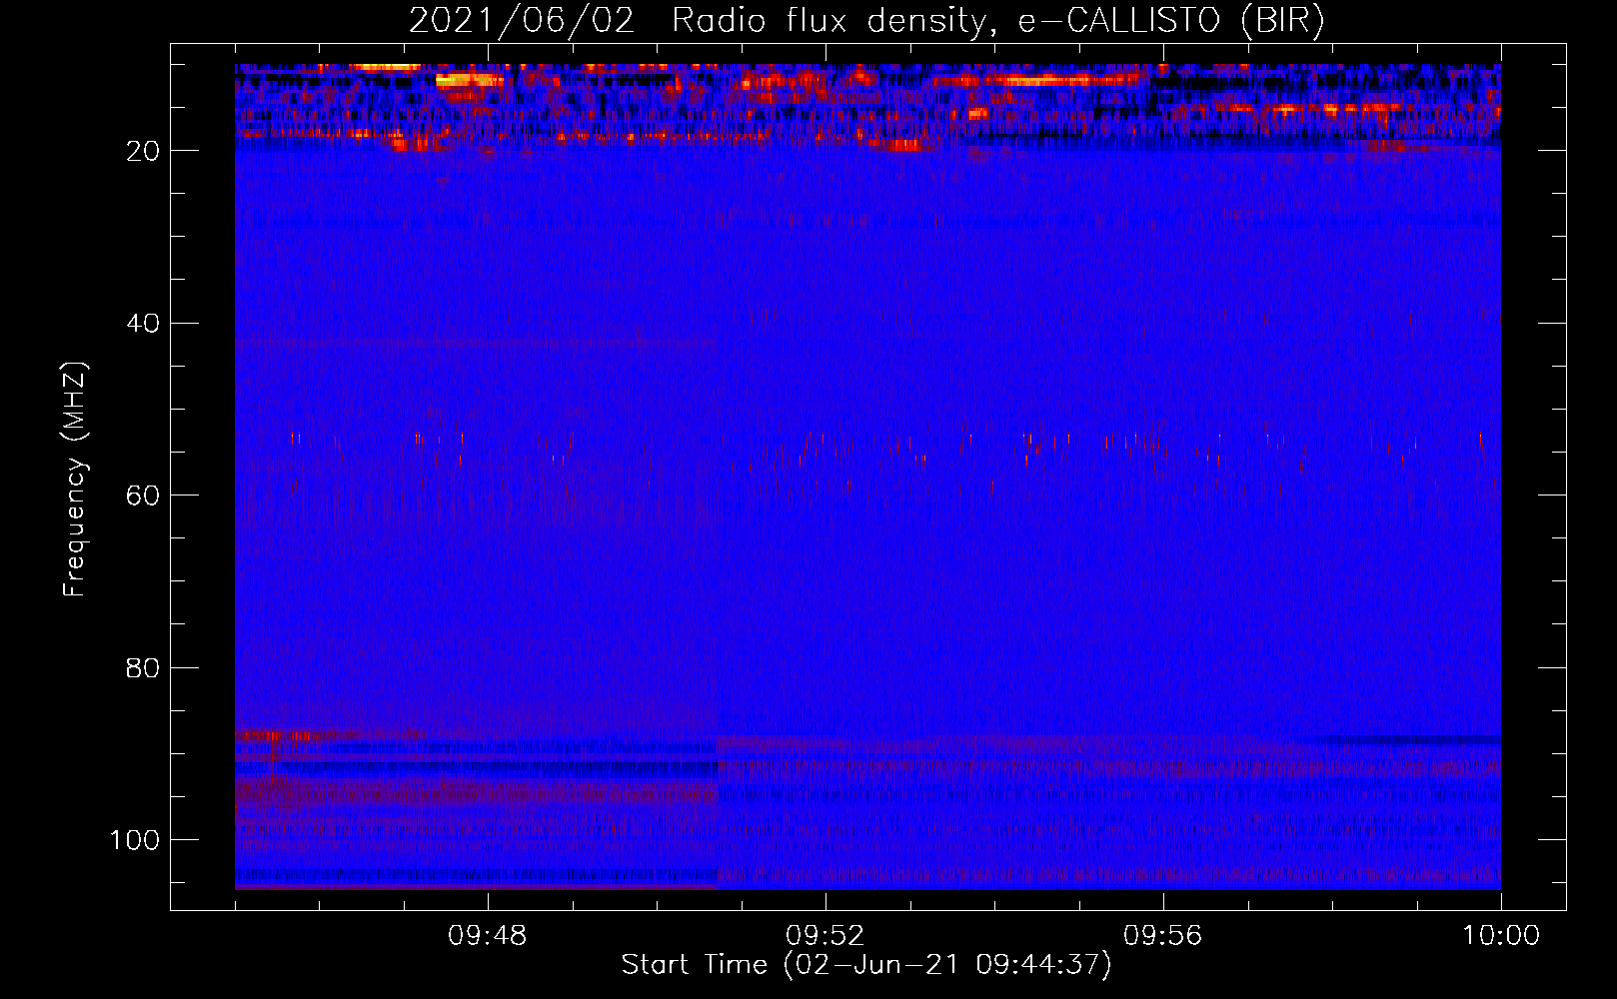The image size is (1617, 999).
Task: Click the 09:52 time tick label
Action: click(x=825, y=936)
